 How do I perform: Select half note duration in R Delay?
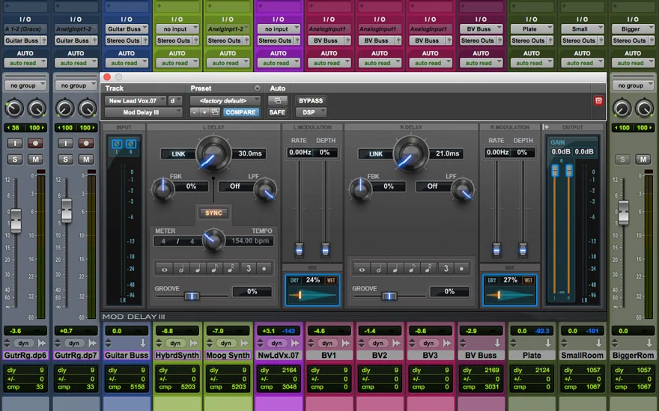379,269
